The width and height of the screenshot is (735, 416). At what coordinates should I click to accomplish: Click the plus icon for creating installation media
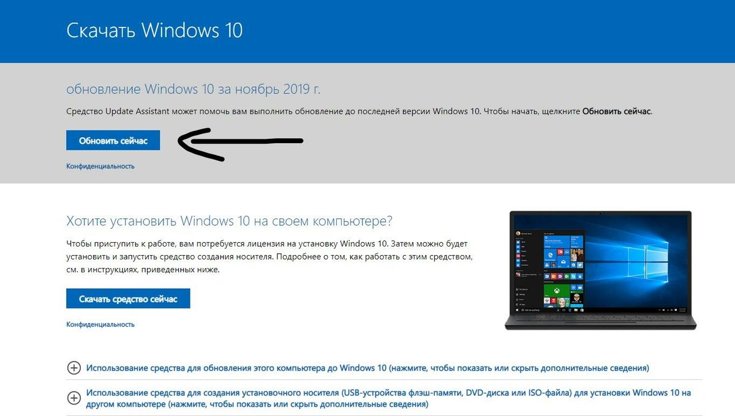(73, 398)
